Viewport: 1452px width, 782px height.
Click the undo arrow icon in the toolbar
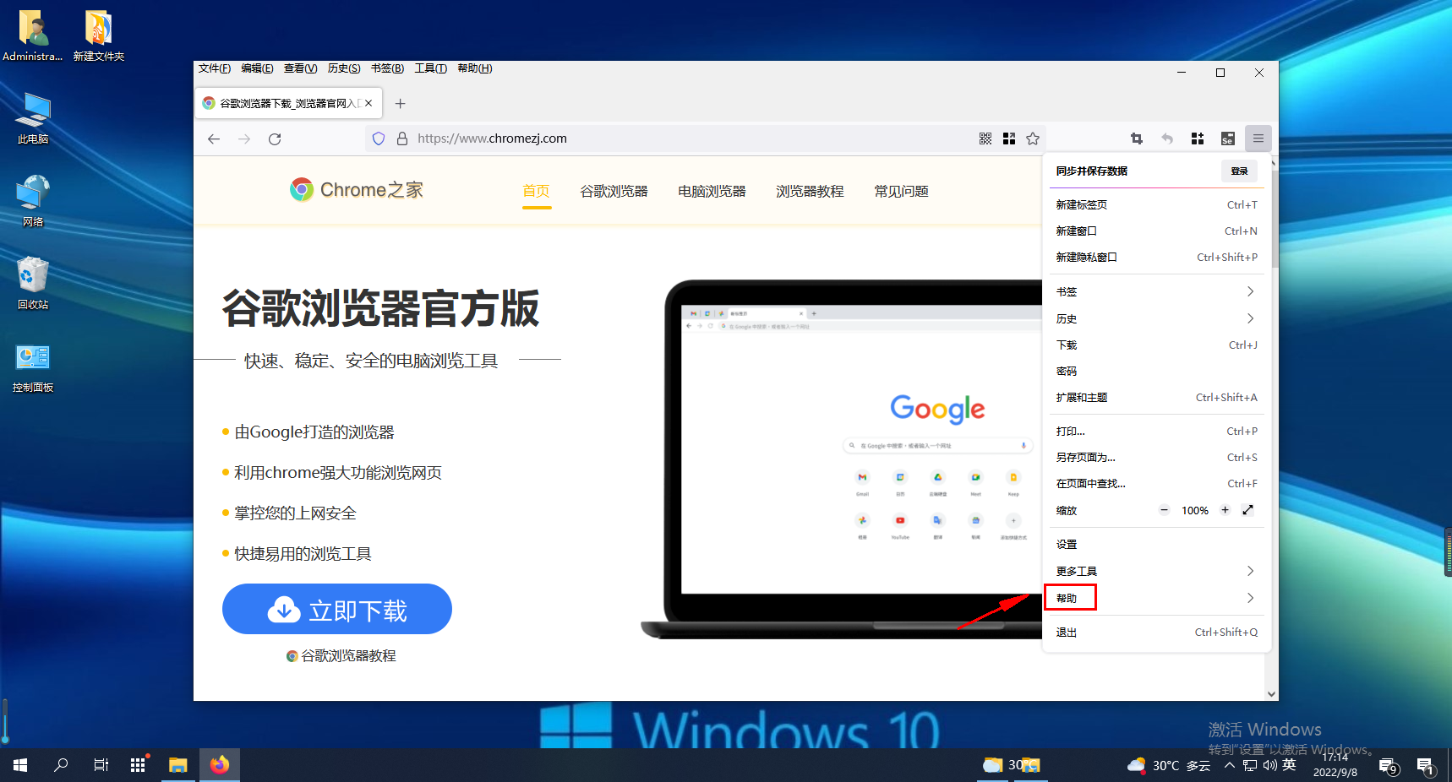[x=1167, y=138]
